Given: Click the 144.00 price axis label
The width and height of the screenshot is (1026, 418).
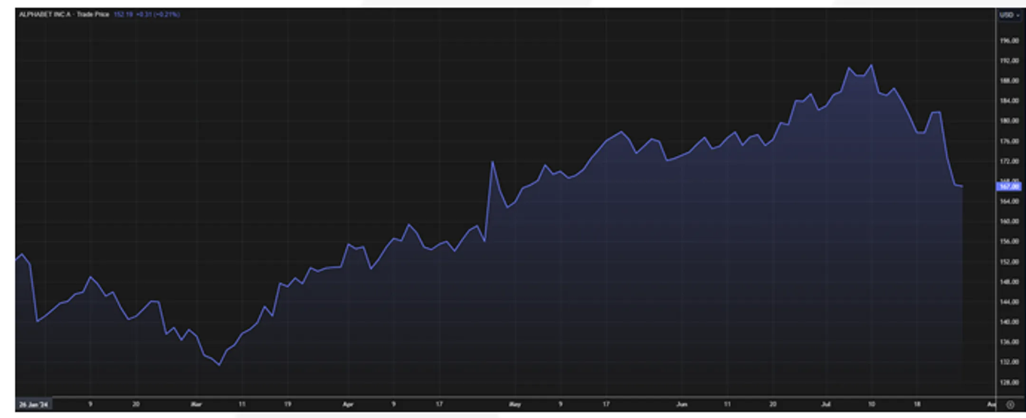Looking at the screenshot, I should click(x=1009, y=302).
